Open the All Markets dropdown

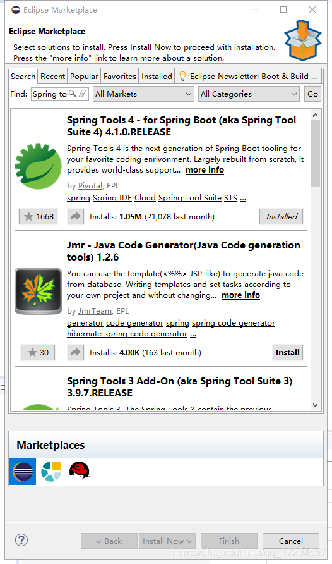[x=143, y=94]
